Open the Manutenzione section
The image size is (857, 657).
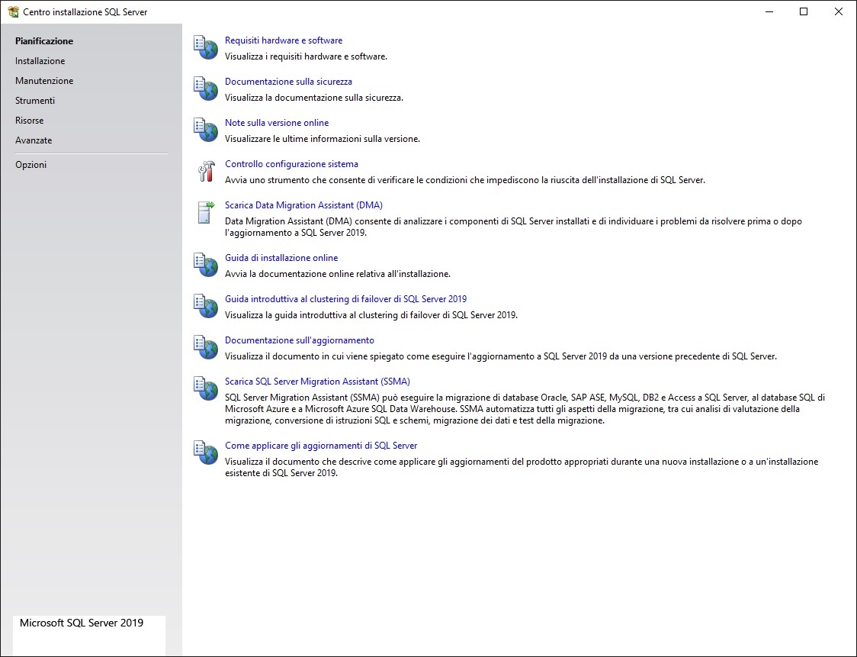[x=44, y=80]
